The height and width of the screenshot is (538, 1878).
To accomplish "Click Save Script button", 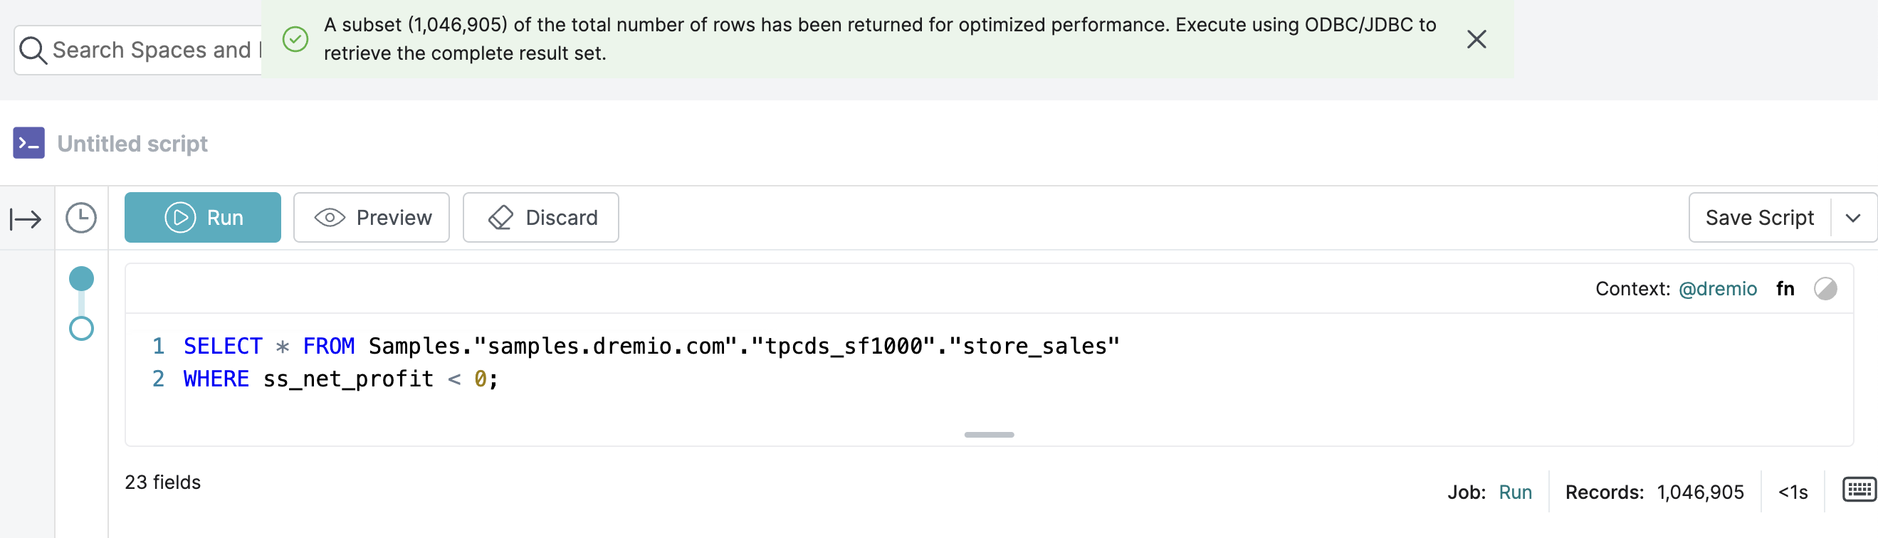I will coord(1759,217).
